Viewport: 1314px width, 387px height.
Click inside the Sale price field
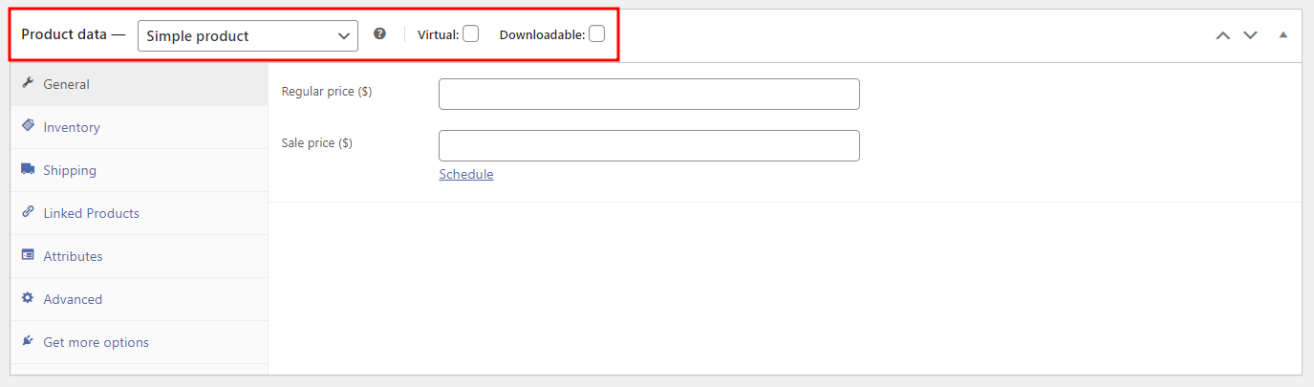[649, 145]
